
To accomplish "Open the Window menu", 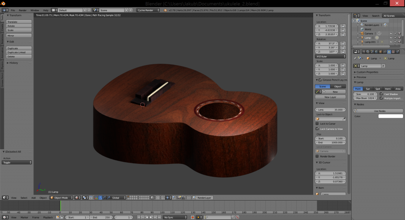I will pos(35,10).
